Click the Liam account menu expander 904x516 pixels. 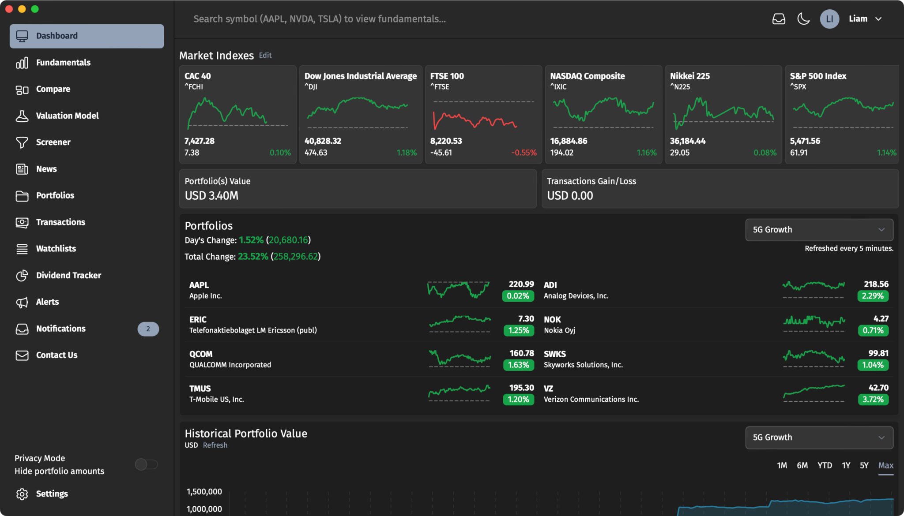[881, 18]
